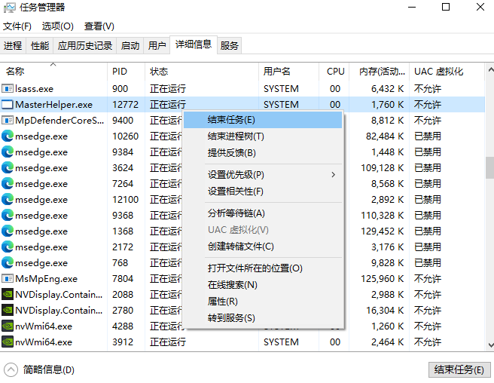Viewport: 494px width, 383px height.
Task: Click NVIDIA icon of PID 2780 row
Action: 8,310
